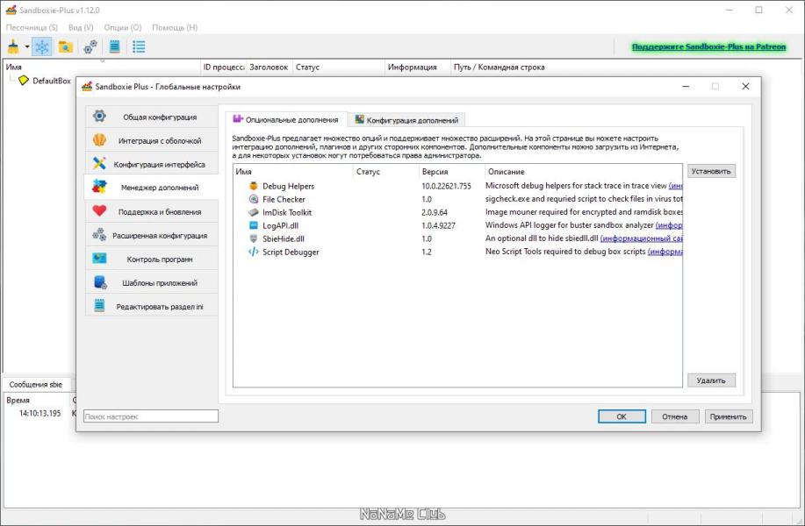Click the blue notepad ini icon in toolbar
The width and height of the screenshot is (805, 526).
[x=114, y=46]
